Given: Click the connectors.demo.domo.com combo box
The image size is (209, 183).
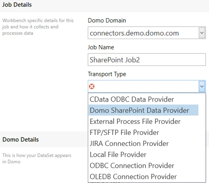Looking at the screenshot, I should 147,33.
